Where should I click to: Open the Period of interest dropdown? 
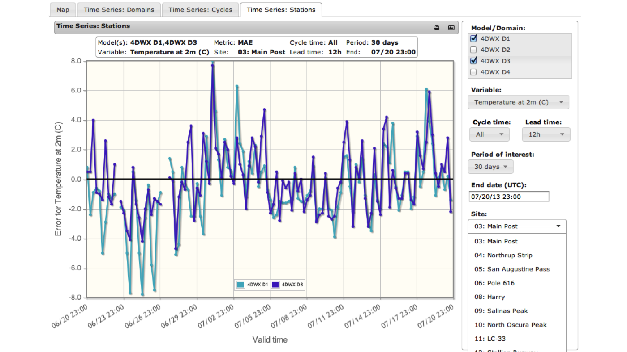(x=490, y=167)
